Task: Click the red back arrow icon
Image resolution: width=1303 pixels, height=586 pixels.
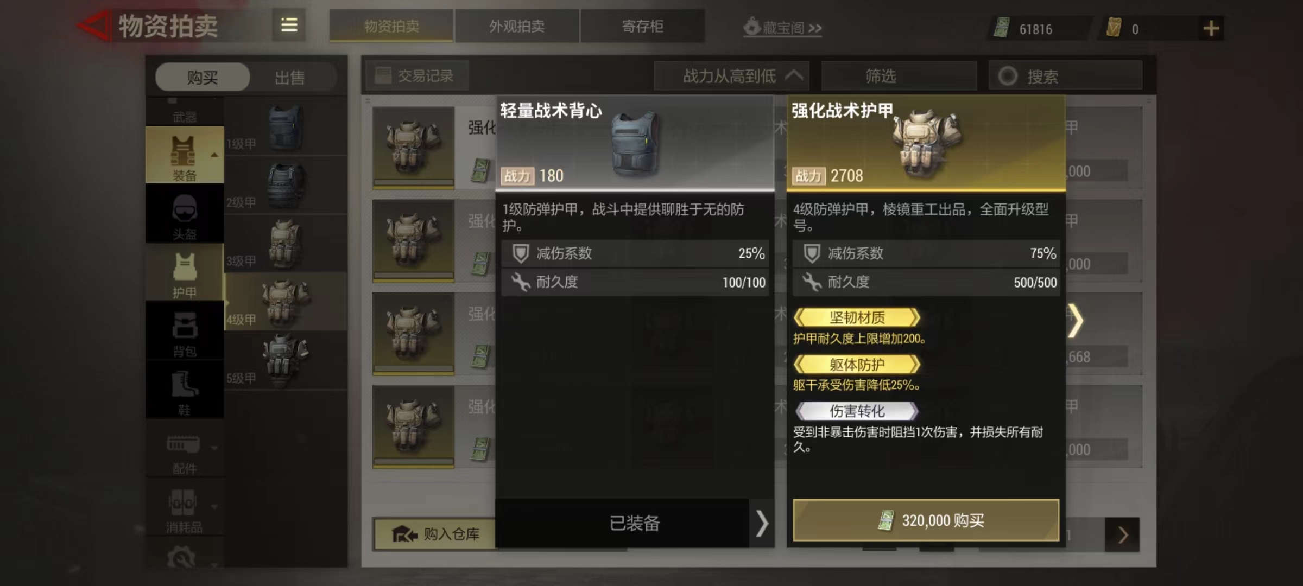Action: 94,26
